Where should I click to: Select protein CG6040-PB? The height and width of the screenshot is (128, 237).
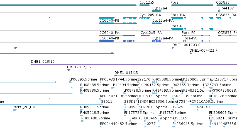tap(109, 38)
